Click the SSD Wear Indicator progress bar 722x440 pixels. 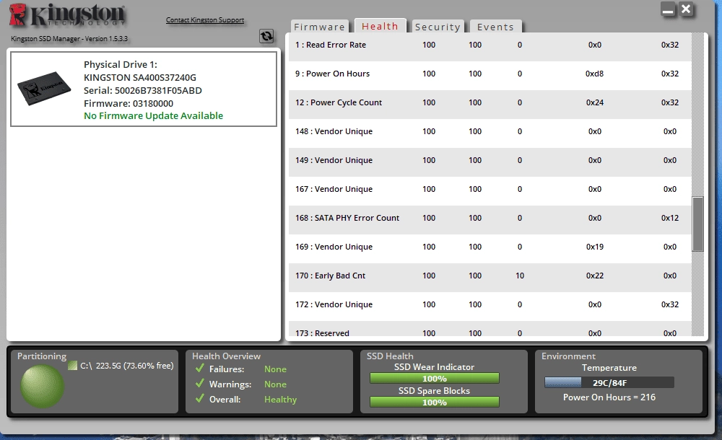coord(434,378)
